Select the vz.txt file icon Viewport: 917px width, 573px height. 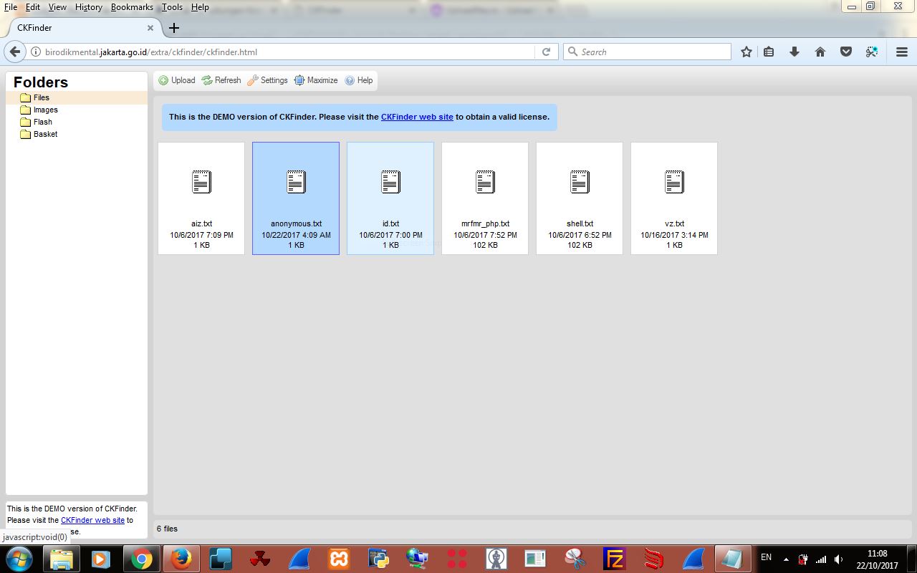tap(674, 182)
